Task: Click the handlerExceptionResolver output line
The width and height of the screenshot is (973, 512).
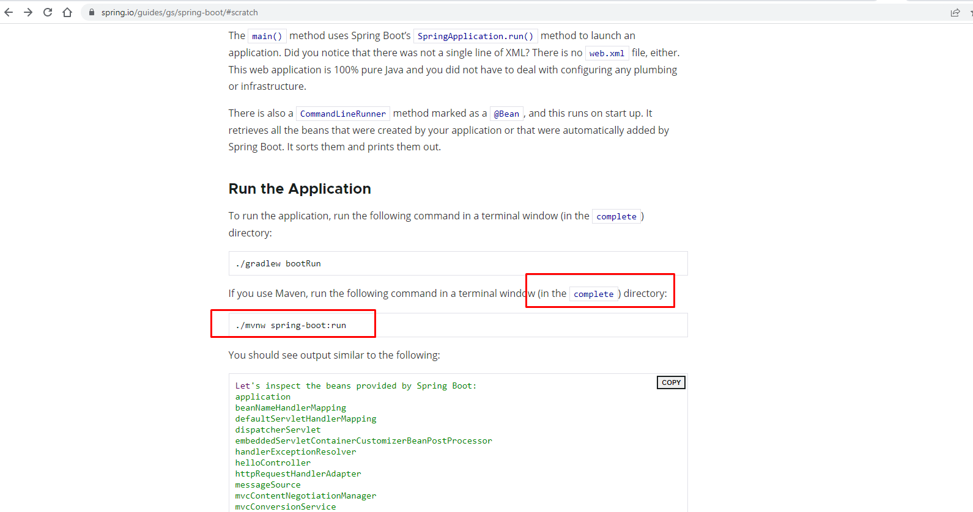Action: coord(296,452)
